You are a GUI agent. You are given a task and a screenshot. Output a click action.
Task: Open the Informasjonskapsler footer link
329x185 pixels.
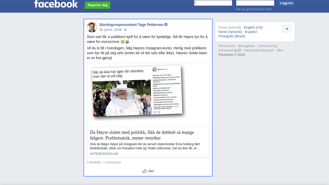259,50
